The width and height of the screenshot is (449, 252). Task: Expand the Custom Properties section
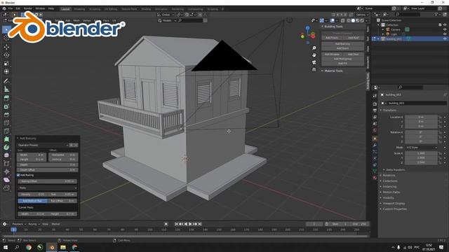[x=394, y=209]
